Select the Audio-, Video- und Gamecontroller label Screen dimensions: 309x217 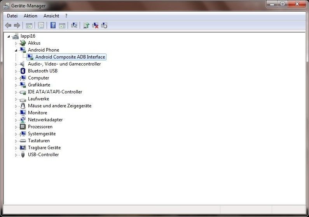tap(64, 64)
